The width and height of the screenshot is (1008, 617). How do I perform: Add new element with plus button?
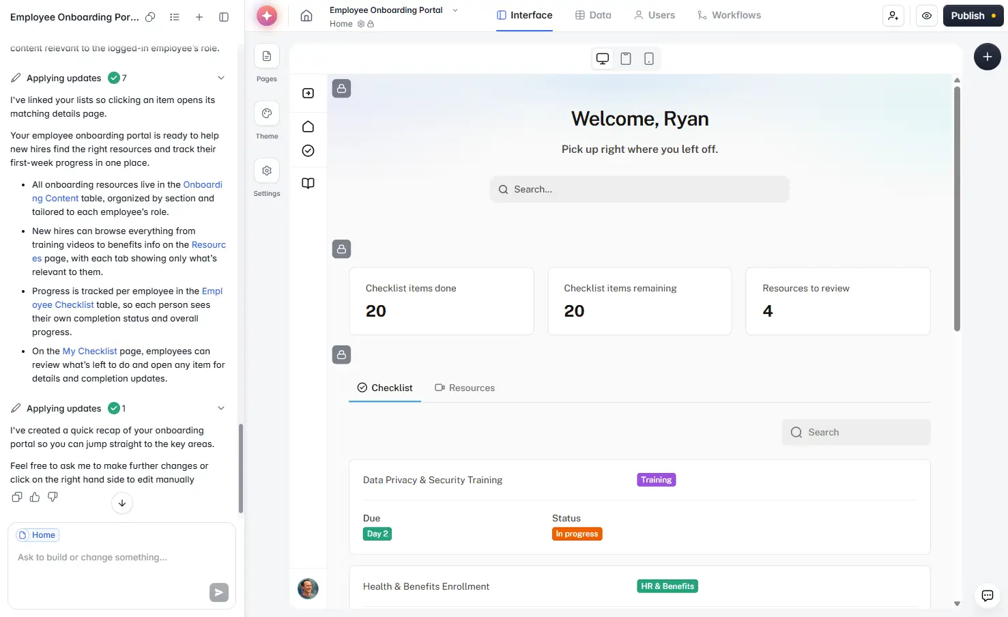[988, 57]
